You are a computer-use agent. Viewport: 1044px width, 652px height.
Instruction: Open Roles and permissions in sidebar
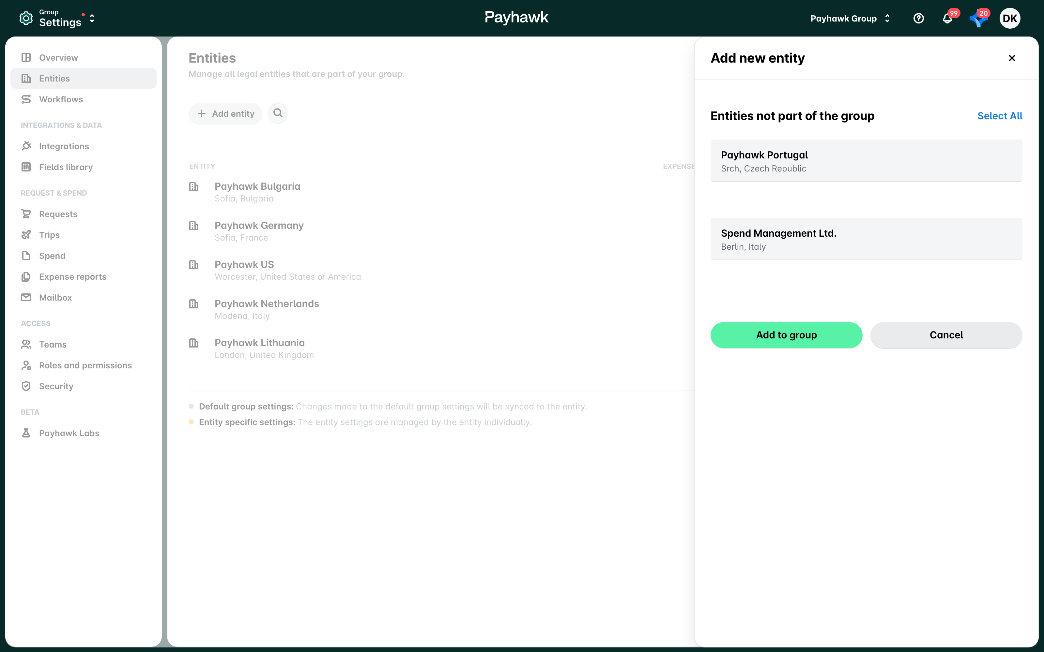tap(84, 365)
